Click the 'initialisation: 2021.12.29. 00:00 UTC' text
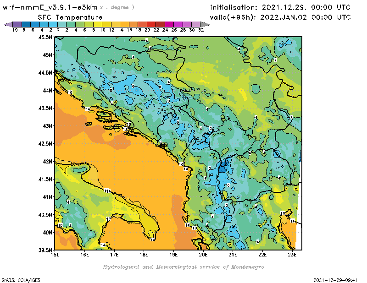The height and width of the screenshot is (283, 367). pyautogui.click(x=280, y=7)
